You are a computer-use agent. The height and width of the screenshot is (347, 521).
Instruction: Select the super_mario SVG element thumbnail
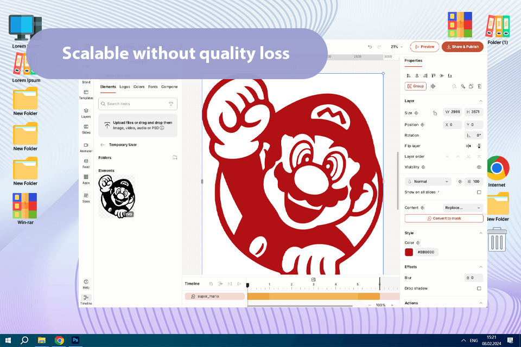pyautogui.click(x=117, y=197)
